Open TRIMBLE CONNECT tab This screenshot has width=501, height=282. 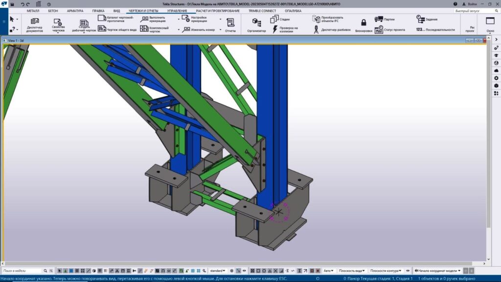pyautogui.click(x=262, y=11)
